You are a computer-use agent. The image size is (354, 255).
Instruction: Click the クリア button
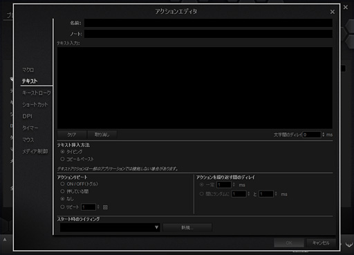coord(72,134)
